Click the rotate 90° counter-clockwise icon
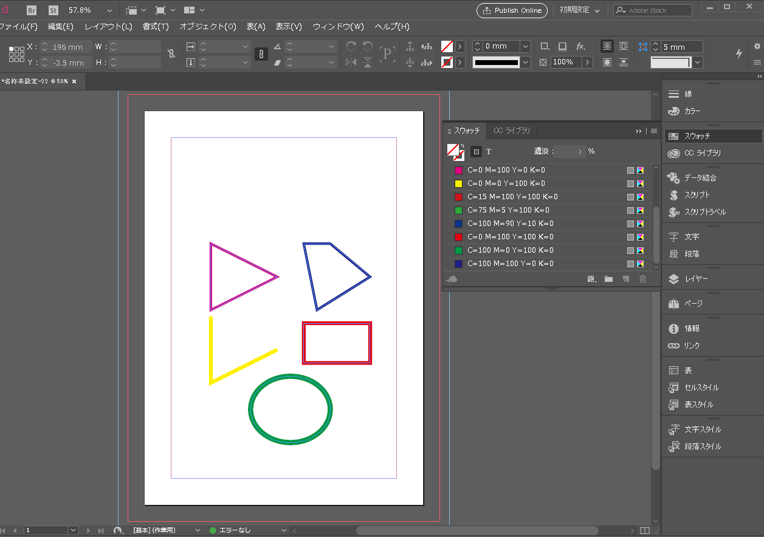Image resolution: width=764 pixels, height=537 pixels. click(368, 46)
